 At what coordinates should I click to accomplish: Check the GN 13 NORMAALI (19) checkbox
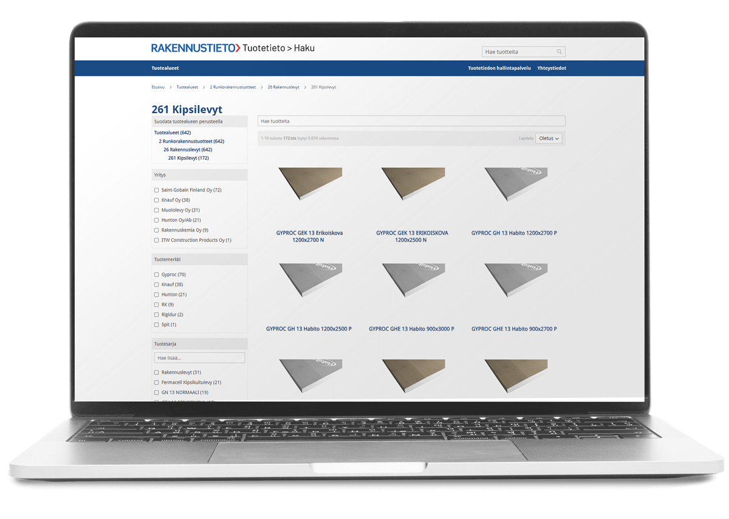pos(156,393)
